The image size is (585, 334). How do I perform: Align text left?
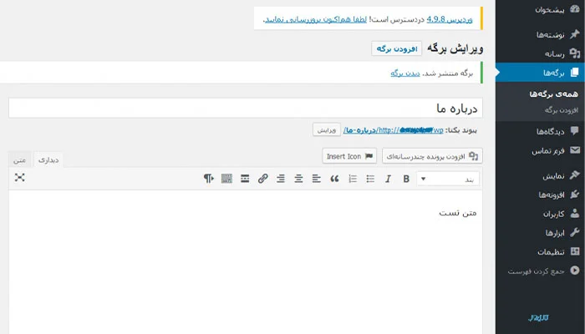tap(317, 179)
